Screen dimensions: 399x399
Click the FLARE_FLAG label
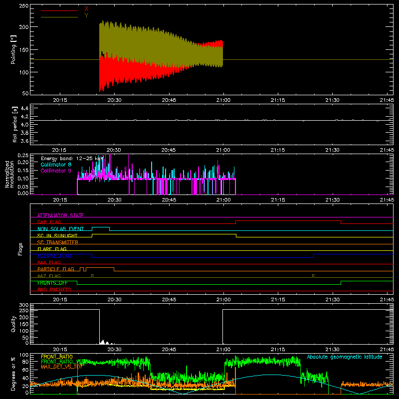[52, 249]
